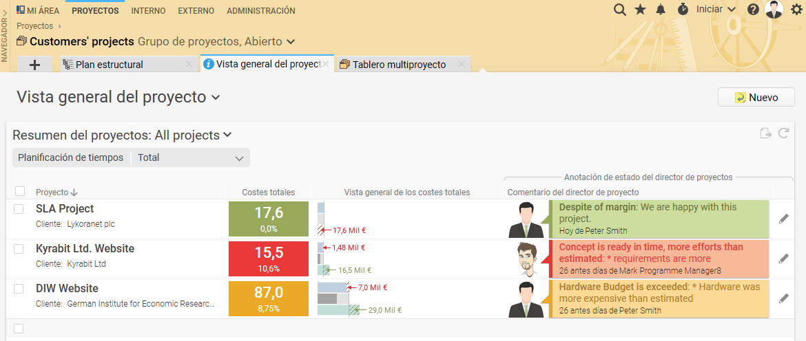Click the stopwatch timer icon
The image size is (806, 341).
click(682, 10)
